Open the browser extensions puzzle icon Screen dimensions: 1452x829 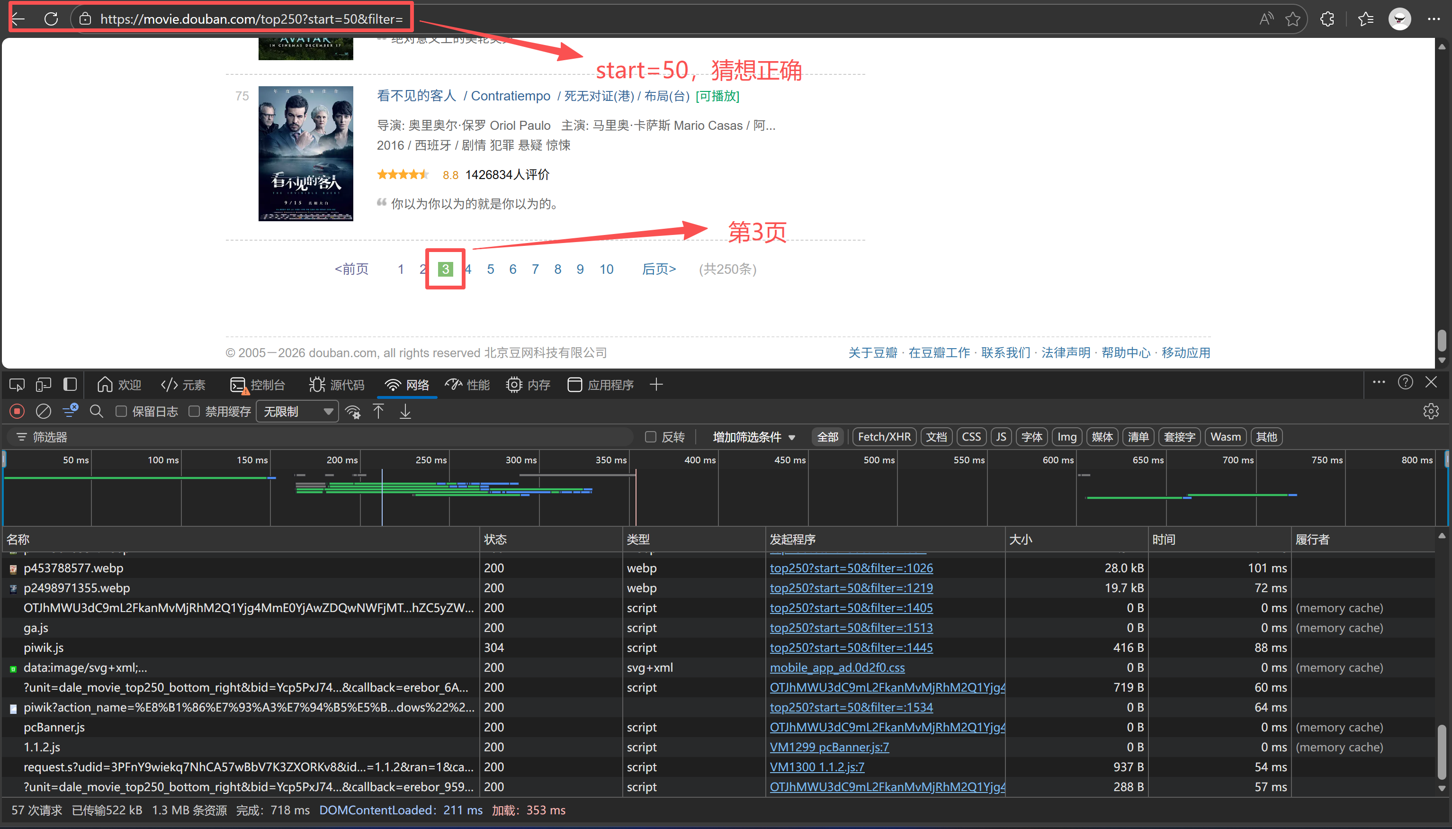pyautogui.click(x=1327, y=19)
